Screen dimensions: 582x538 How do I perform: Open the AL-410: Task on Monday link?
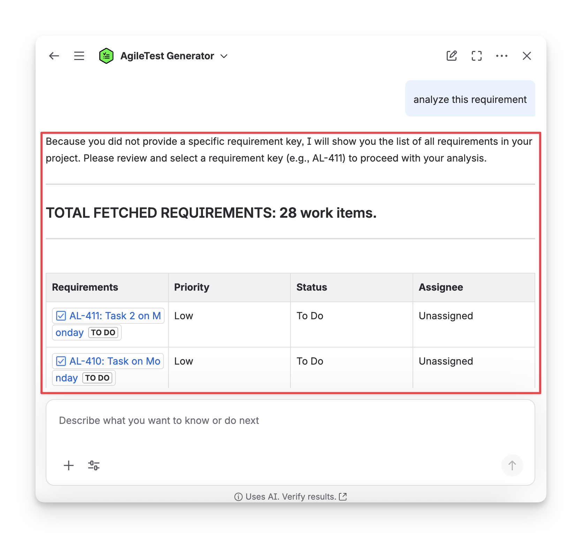(x=115, y=361)
